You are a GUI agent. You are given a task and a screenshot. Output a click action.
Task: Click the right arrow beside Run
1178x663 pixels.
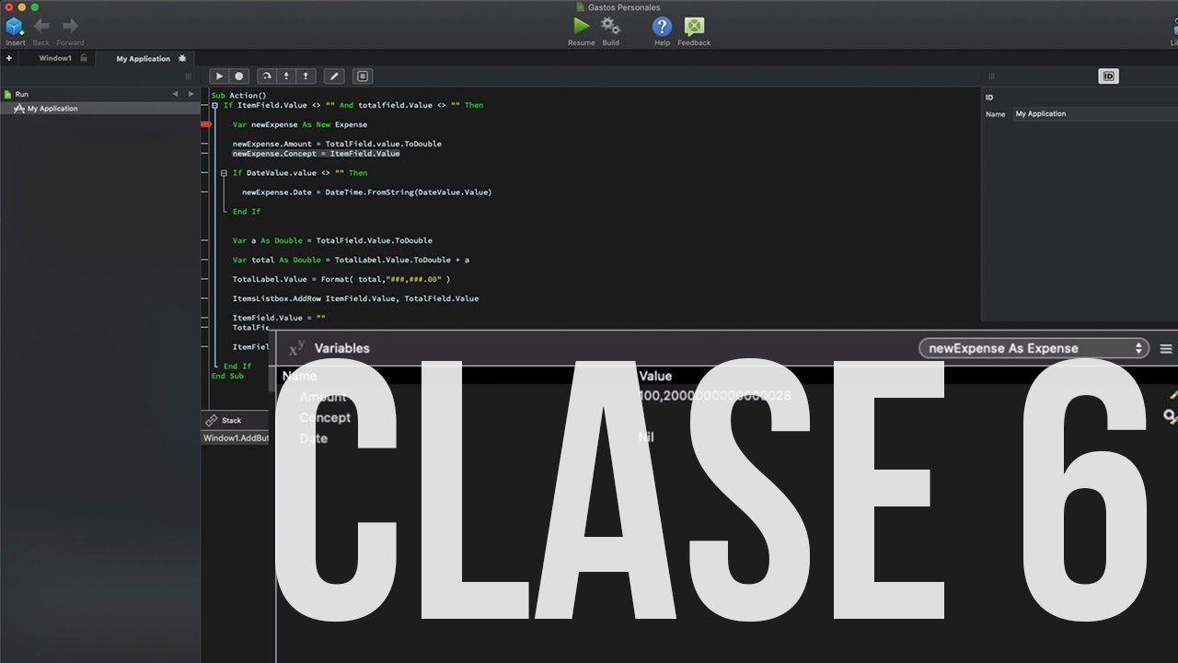(x=191, y=94)
